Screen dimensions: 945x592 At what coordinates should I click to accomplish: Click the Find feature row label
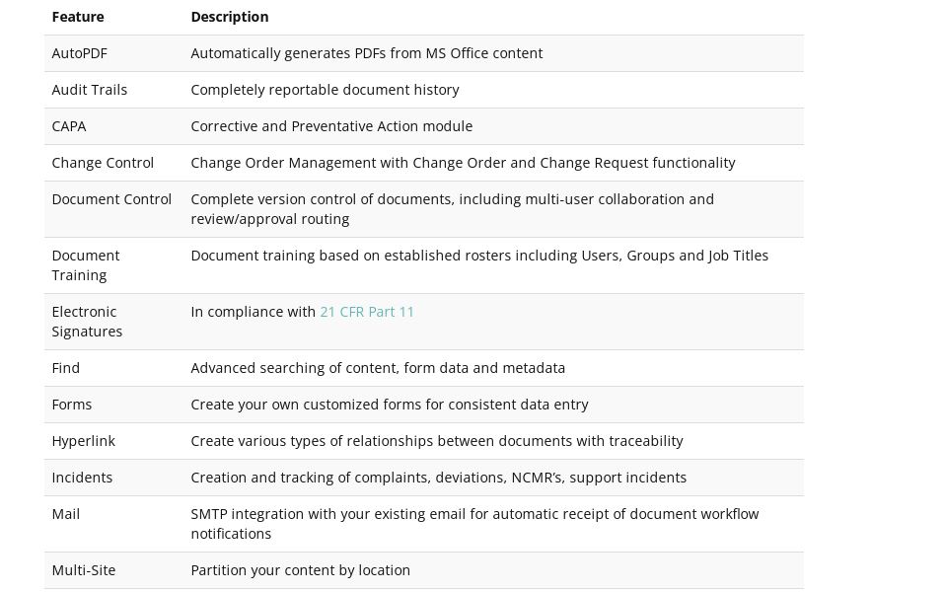(x=66, y=368)
